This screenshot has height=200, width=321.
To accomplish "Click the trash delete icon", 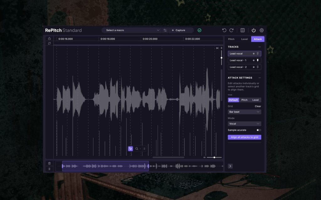I will coord(49,163).
